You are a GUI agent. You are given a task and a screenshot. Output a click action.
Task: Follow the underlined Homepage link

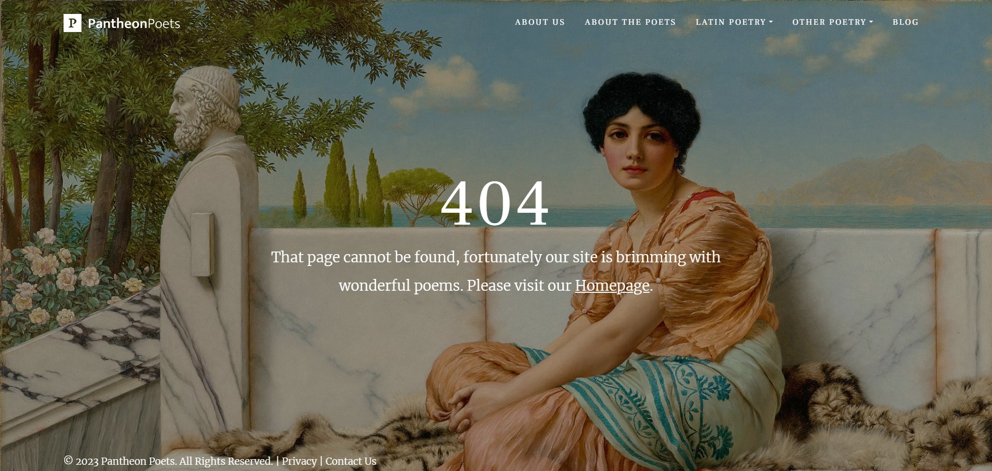tap(612, 286)
